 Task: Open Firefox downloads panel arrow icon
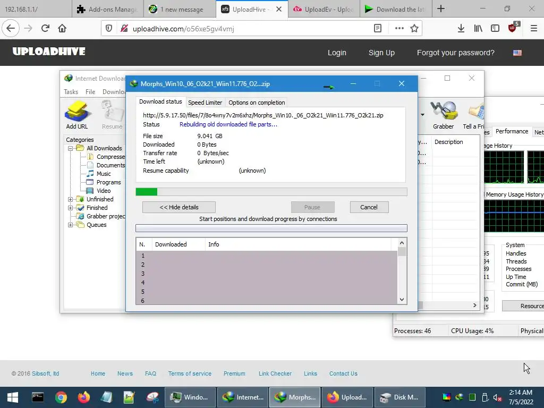tap(461, 29)
